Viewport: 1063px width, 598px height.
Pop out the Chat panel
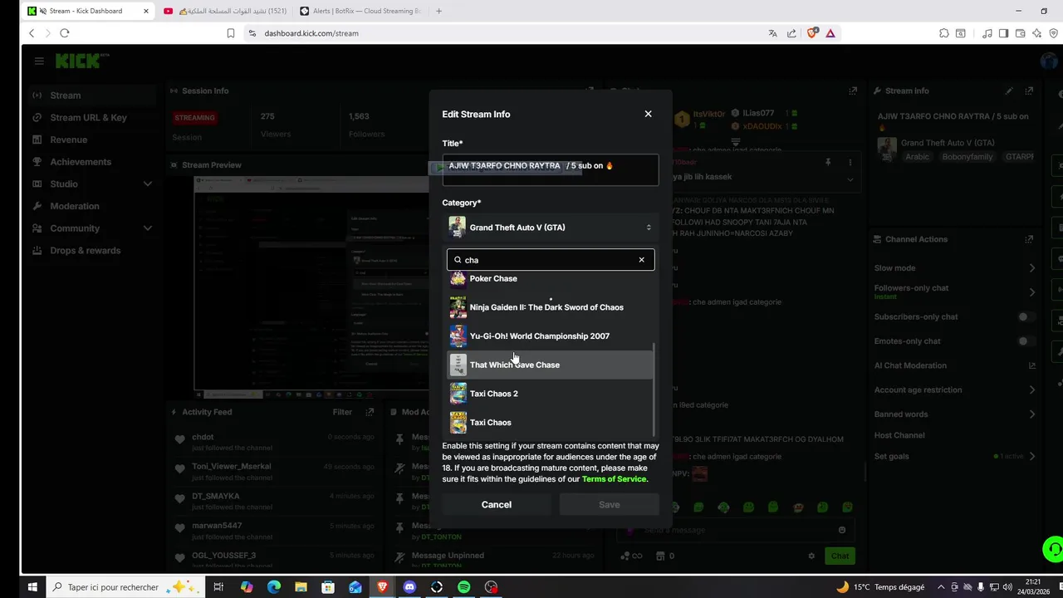point(853,91)
